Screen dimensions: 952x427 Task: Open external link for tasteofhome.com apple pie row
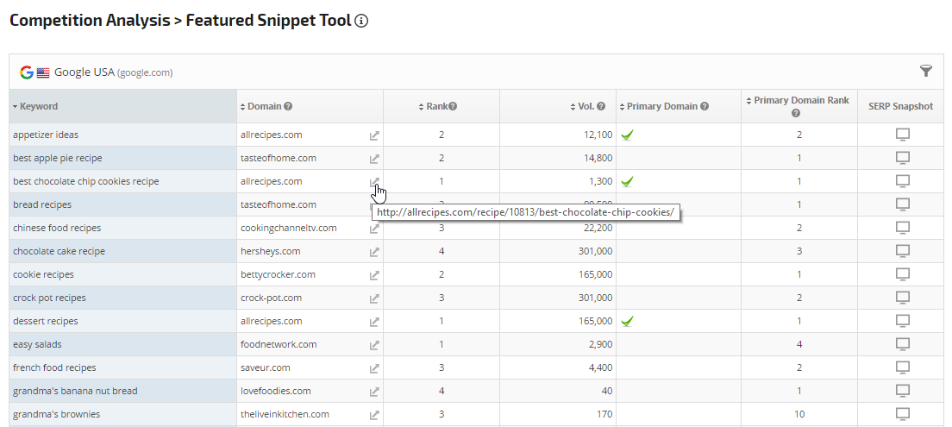tap(374, 159)
